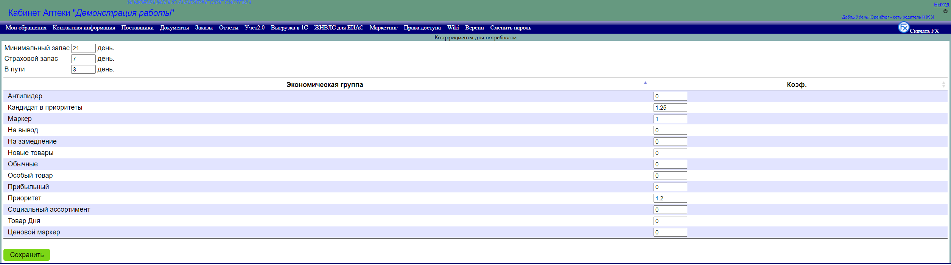Sort by Экономическая группа column arrow
Viewport: 951px width, 265px height.
[645, 83]
